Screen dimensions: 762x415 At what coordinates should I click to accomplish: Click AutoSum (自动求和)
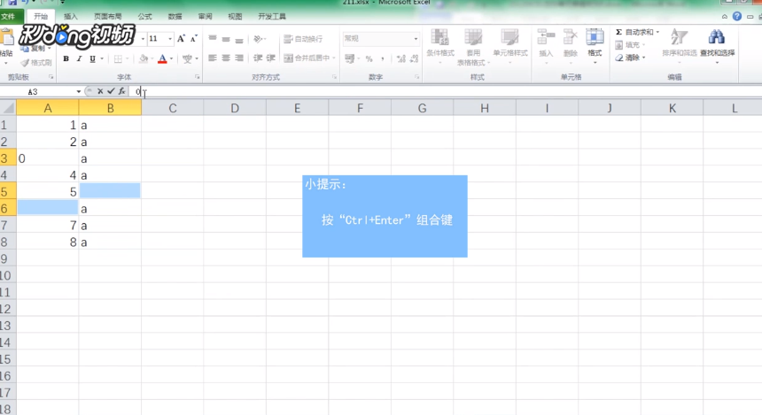[636, 32]
